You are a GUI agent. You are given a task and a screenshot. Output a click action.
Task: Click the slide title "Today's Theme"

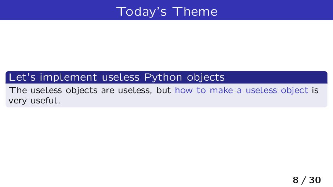click(x=167, y=11)
